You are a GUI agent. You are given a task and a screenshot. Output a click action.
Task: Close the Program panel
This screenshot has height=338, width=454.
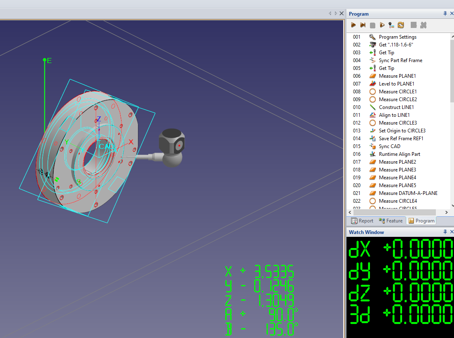point(452,14)
